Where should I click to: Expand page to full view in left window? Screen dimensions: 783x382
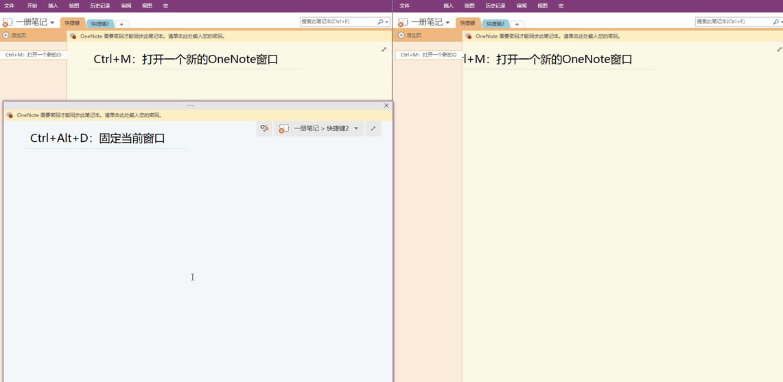click(x=384, y=49)
